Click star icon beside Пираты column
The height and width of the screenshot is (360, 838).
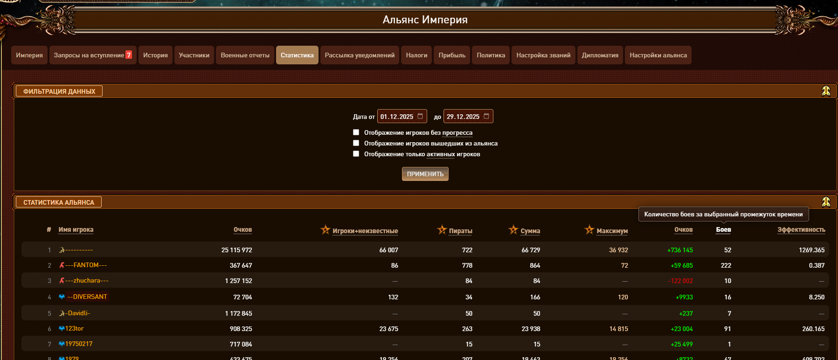click(442, 230)
